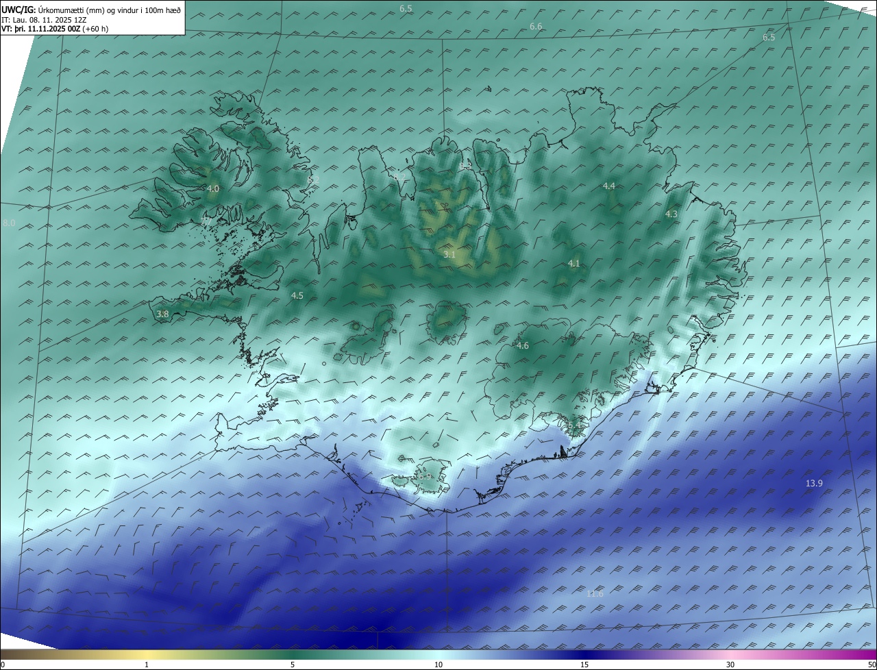
Task: Click the 50 tick label on the color scale
Action: 872,665
